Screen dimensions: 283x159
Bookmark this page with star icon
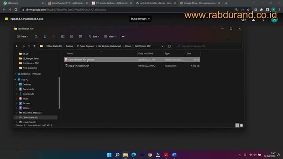[x=249, y=10]
